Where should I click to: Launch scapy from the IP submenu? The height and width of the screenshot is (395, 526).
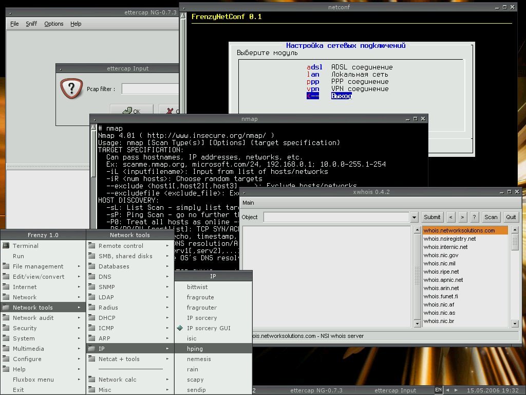(213, 379)
